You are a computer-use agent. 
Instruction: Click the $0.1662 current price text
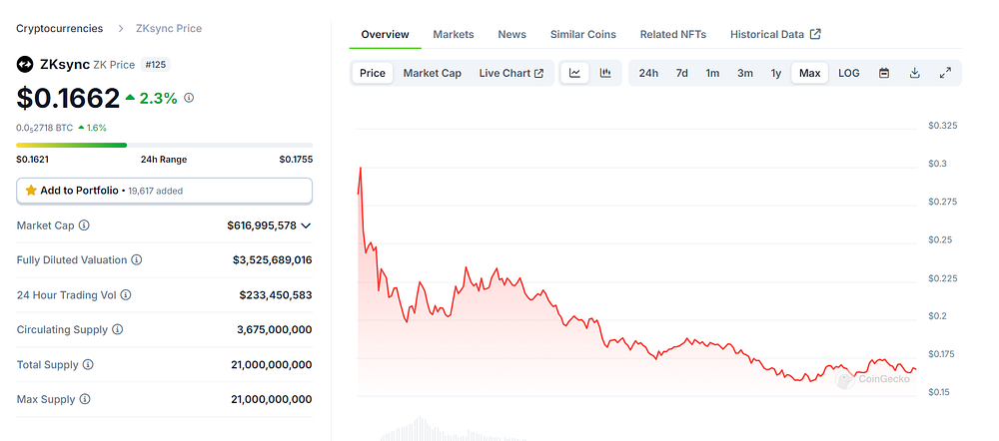tap(68, 98)
